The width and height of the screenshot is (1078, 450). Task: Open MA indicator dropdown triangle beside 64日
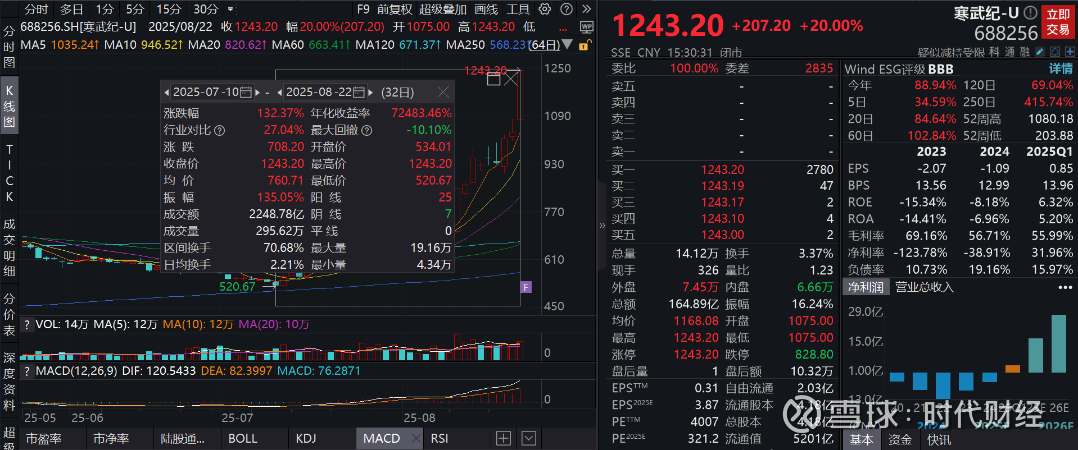click(x=567, y=44)
